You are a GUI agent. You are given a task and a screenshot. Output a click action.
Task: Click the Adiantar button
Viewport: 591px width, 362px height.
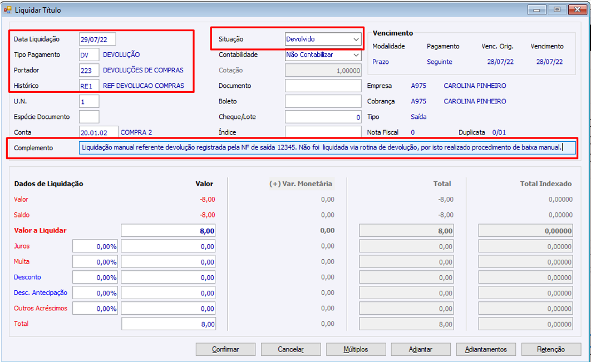click(x=421, y=349)
